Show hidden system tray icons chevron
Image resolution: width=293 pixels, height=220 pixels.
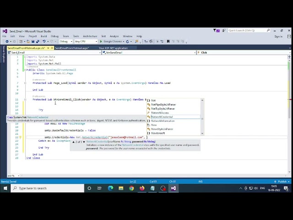coord(240,188)
